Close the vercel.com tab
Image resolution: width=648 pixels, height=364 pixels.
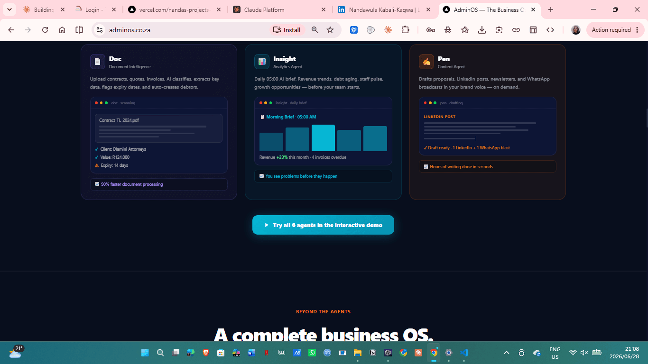coord(218,9)
